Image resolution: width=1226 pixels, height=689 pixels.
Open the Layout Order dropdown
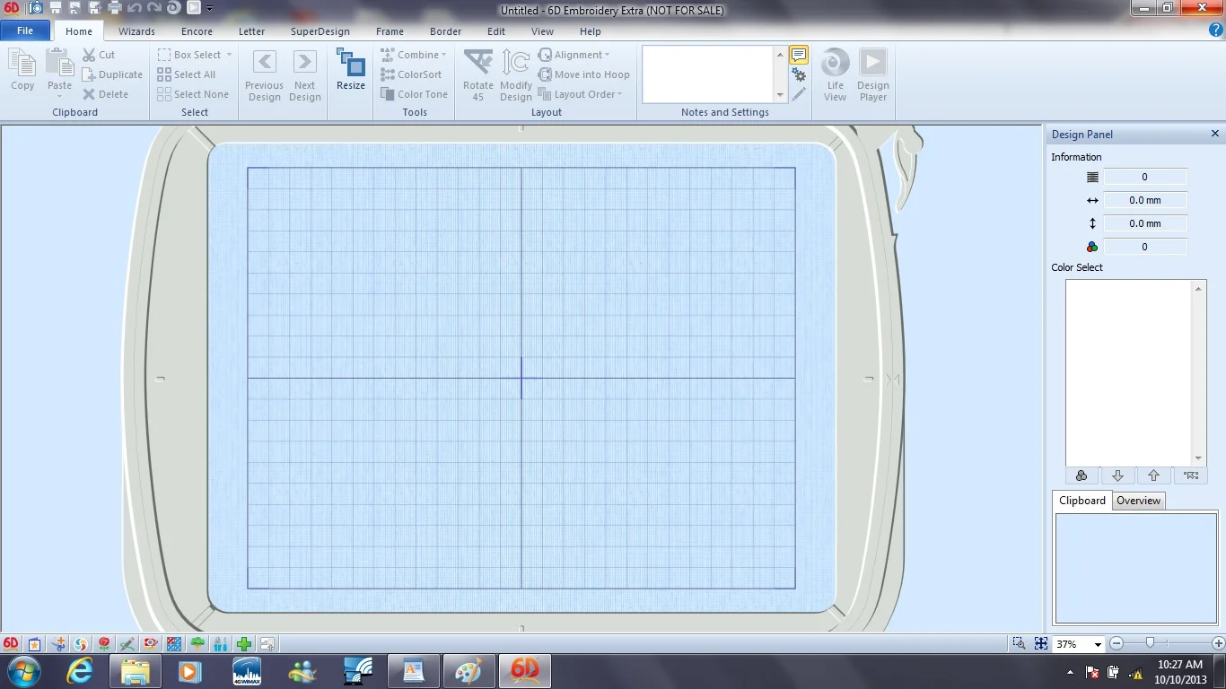619,94
